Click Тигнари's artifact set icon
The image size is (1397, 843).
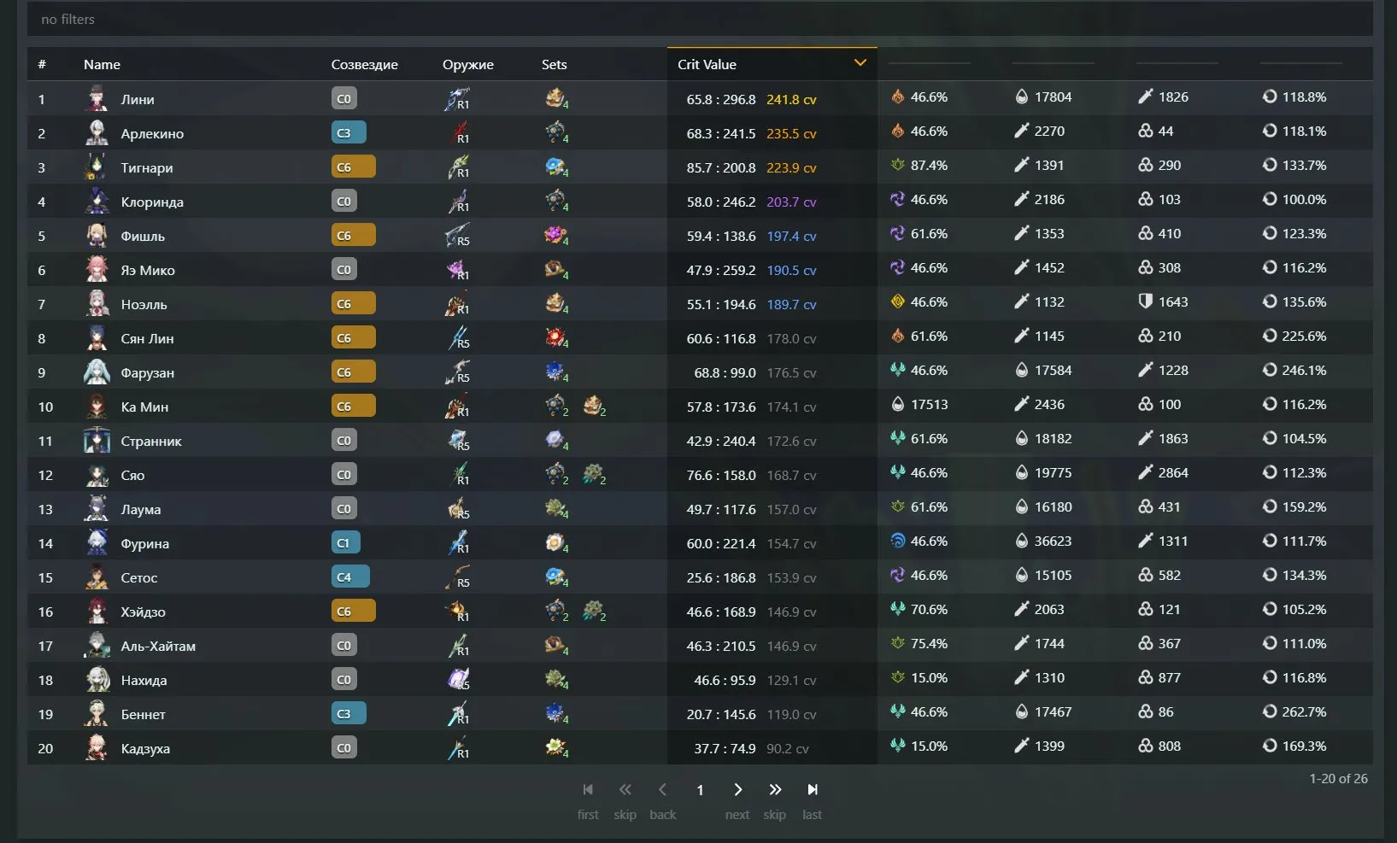(x=556, y=167)
